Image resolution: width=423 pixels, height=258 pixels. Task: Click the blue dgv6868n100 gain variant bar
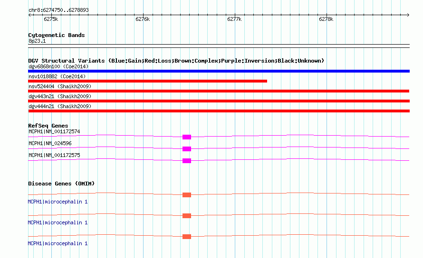pyautogui.click(x=219, y=71)
